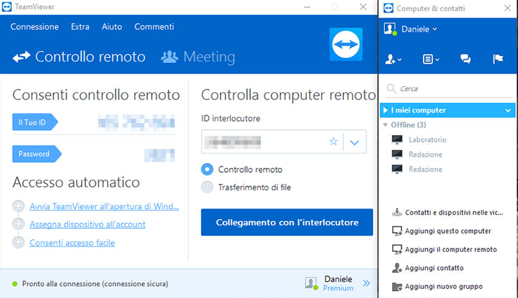This screenshot has width=518, height=298.
Task: Click the star favorite icon in ID field
Action: 334,142
